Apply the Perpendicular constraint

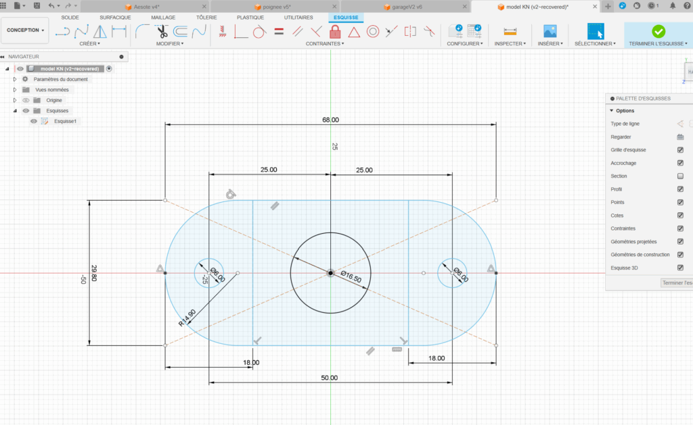pos(316,32)
